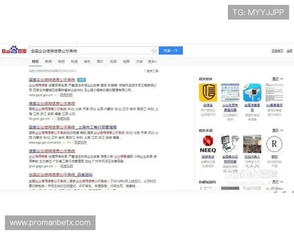Viewport: 294px width, 235px height.
Task: Open 百度快照 for hb.gsxt.gov.cn result
Action: coord(63,118)
